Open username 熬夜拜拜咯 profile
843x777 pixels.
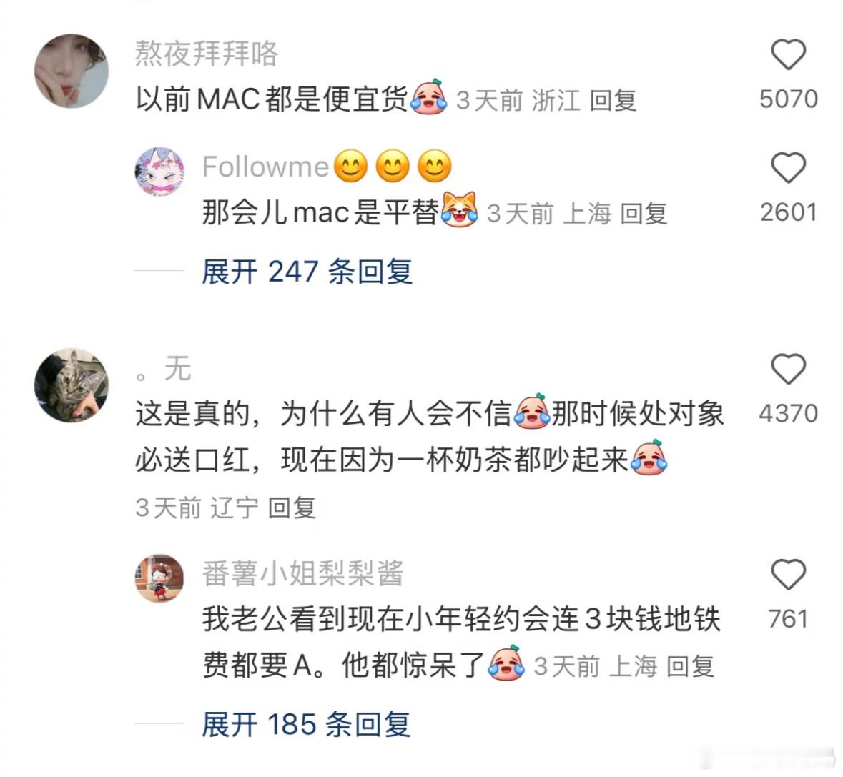(x=207, y=54)
